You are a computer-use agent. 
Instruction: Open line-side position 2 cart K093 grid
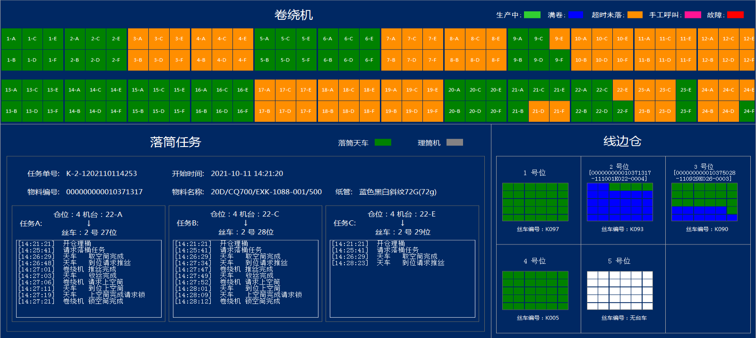(620, 202)
